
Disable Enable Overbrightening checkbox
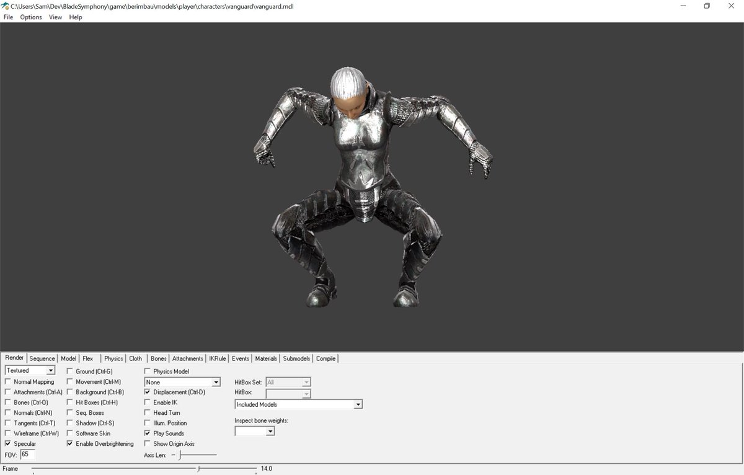click(100, 444)
